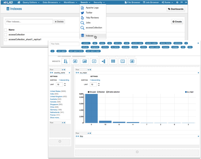The image size is (201, 159).
Task: Select the line chart widget icon
Action: tap(94, 61)
